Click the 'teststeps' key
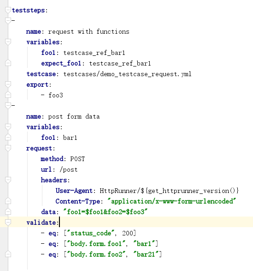This screenshot has width=253, height=271. (28, 10)
